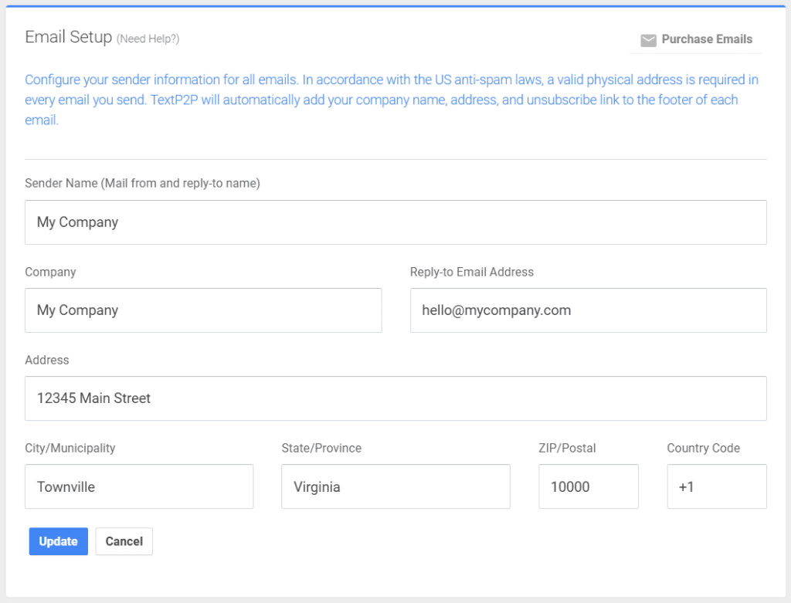This screenshot has width=791, height=603.
Task: Click the ZIP/Postal label text
Action: [565, 448]
